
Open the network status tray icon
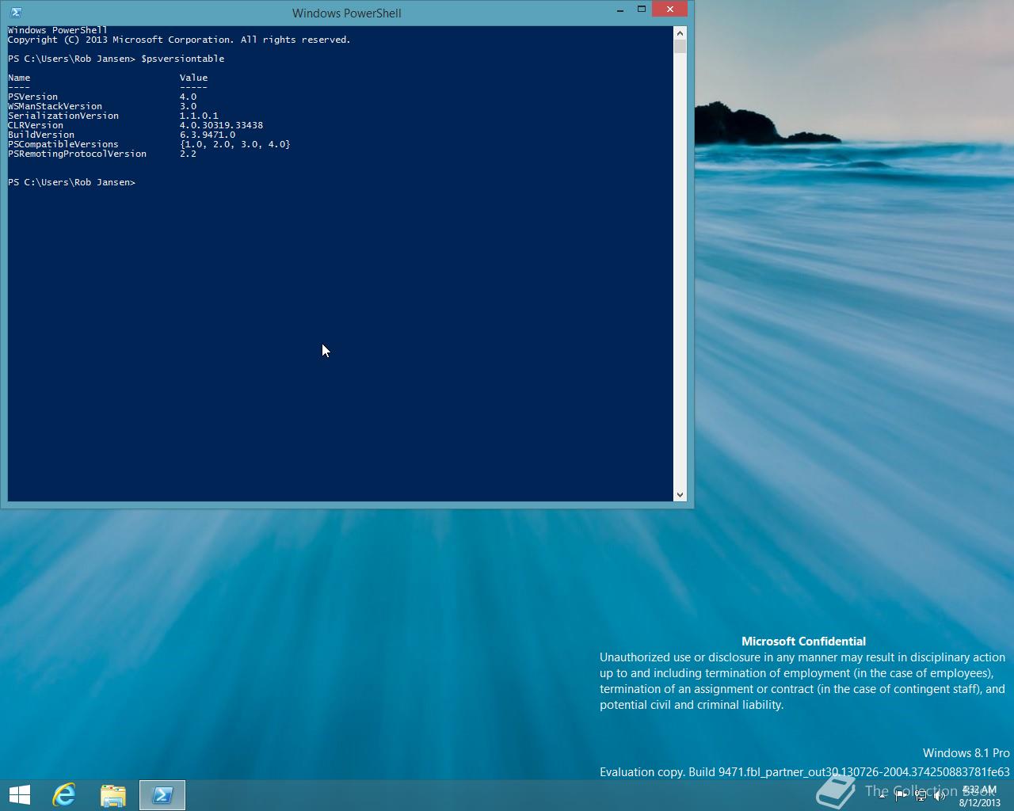tap(921, 796)
